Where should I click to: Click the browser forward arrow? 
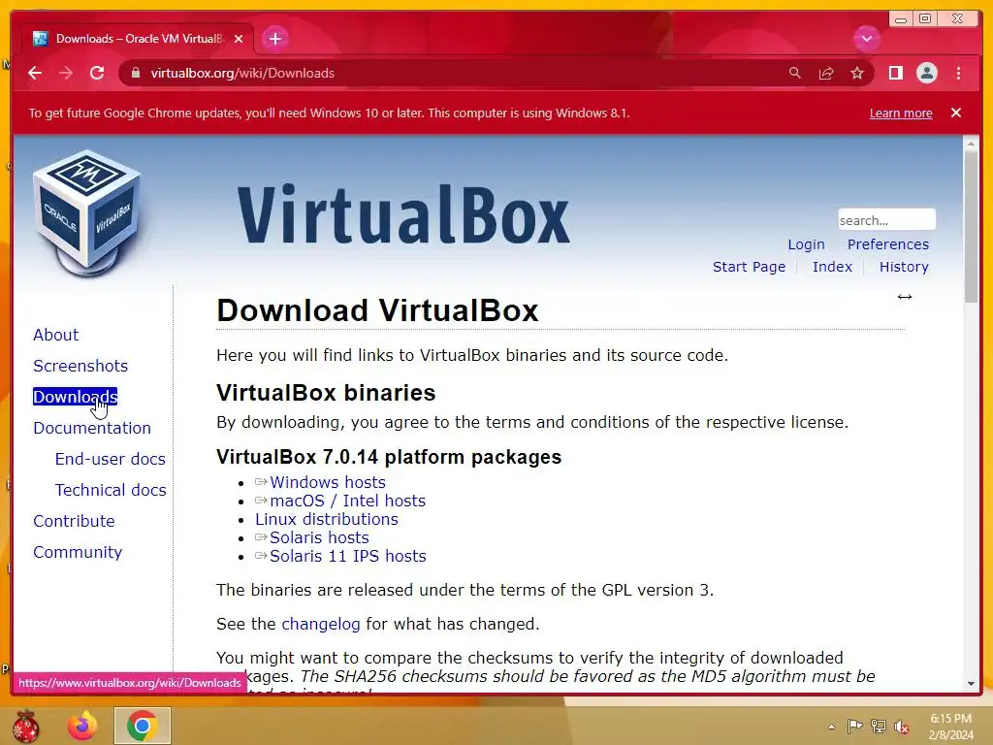coord(66,73)
